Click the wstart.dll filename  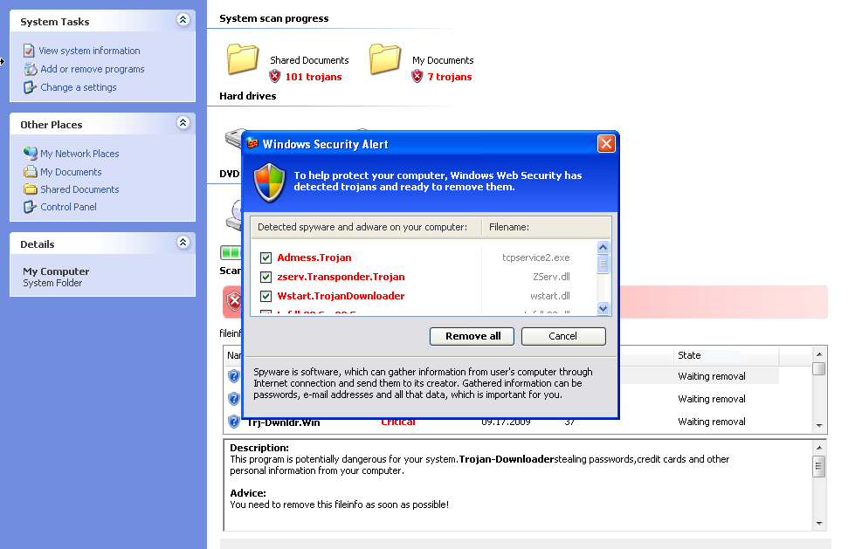[x=549, y=296]
